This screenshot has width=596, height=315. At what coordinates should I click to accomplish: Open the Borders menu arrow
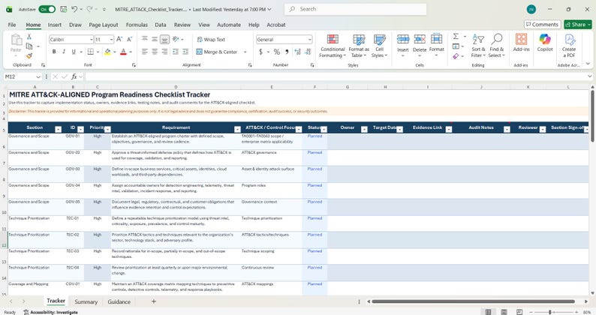coord(98,52)
